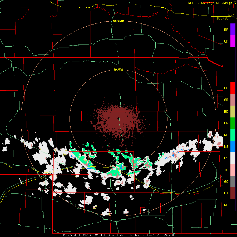The image size is (237, 237).
Task: Click the HHC product label
Action: point(231,16)
